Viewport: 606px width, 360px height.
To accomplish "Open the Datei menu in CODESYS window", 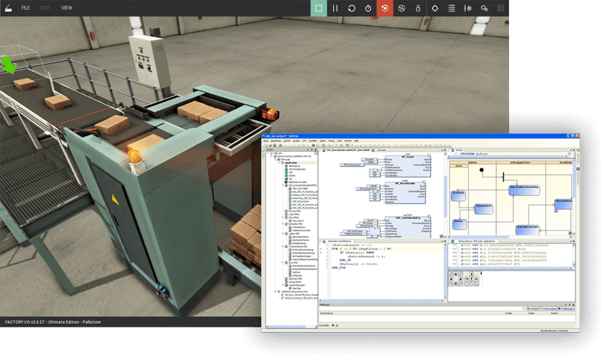I will tap(266, 141).
